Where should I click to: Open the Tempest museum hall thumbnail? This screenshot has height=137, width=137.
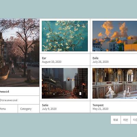[115, 83]
